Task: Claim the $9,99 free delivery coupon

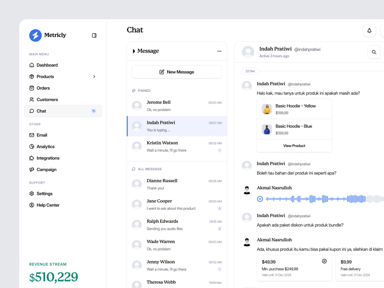Action: (360, 268)
